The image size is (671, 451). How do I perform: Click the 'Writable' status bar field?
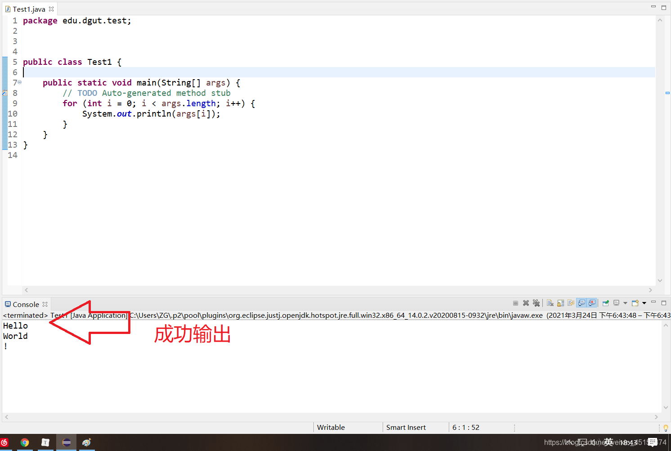[x=331, y=427]
